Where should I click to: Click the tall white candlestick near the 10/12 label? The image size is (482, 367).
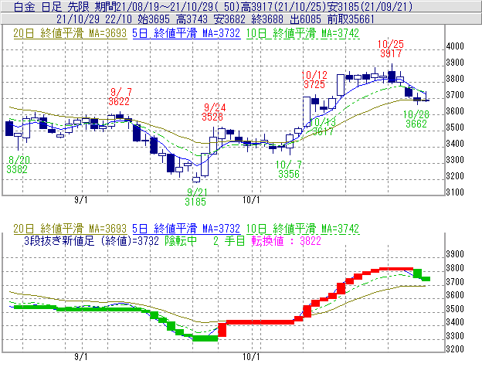click(x=307, y=111)
